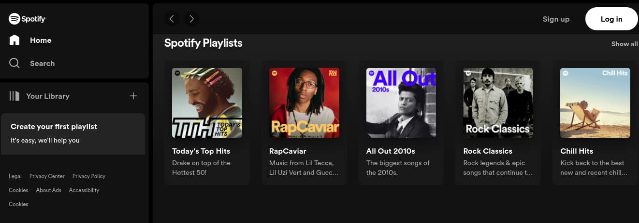639x223 pixels.
Task: Click the Spotify logo
Action: pyautogui.click(x=27, y=19)
